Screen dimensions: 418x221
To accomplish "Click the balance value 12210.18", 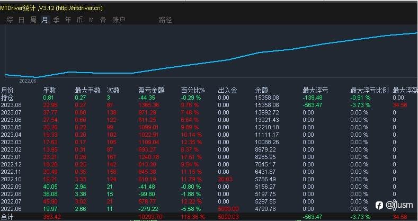I will click(x=267, y=127).
